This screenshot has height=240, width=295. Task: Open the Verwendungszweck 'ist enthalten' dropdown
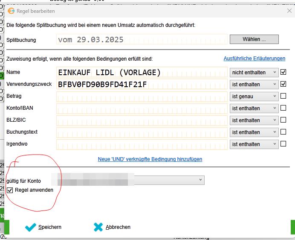click(254, 85)
